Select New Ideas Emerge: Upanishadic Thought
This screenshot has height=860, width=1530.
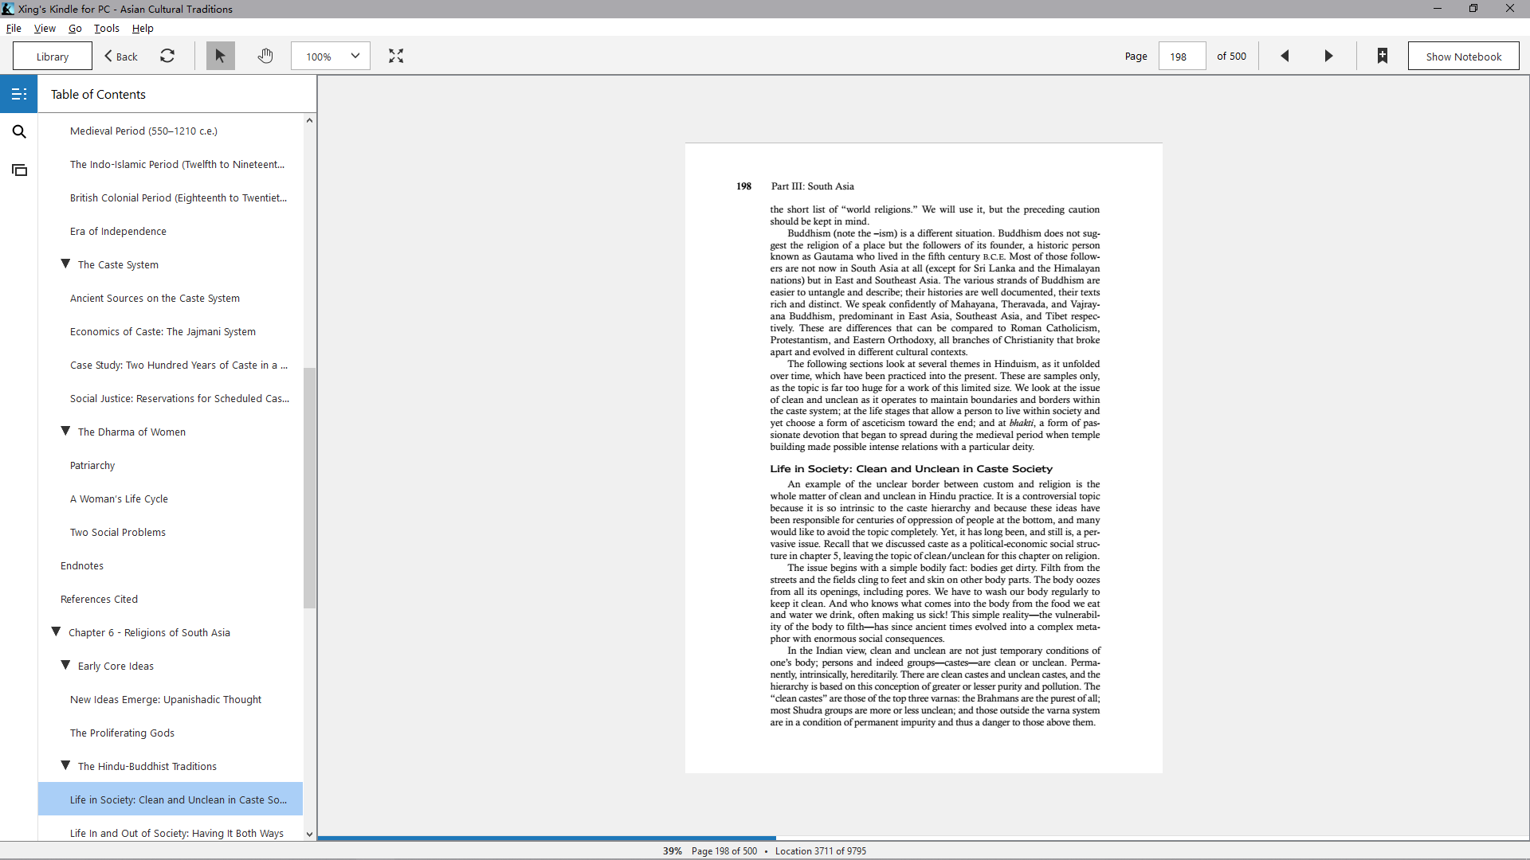166,700
